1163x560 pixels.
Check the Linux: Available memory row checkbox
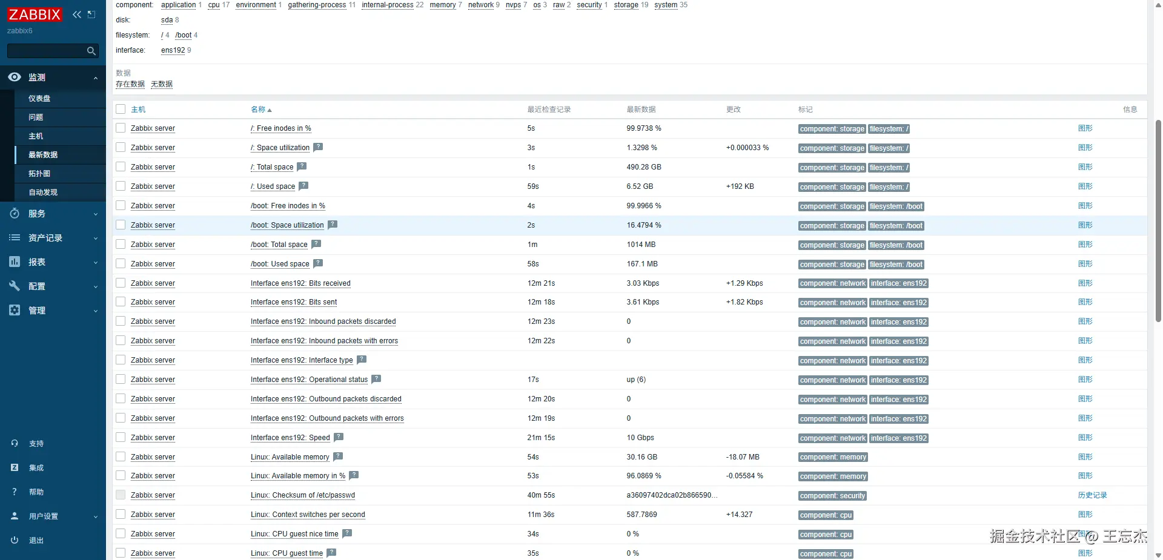click(121, 457)
